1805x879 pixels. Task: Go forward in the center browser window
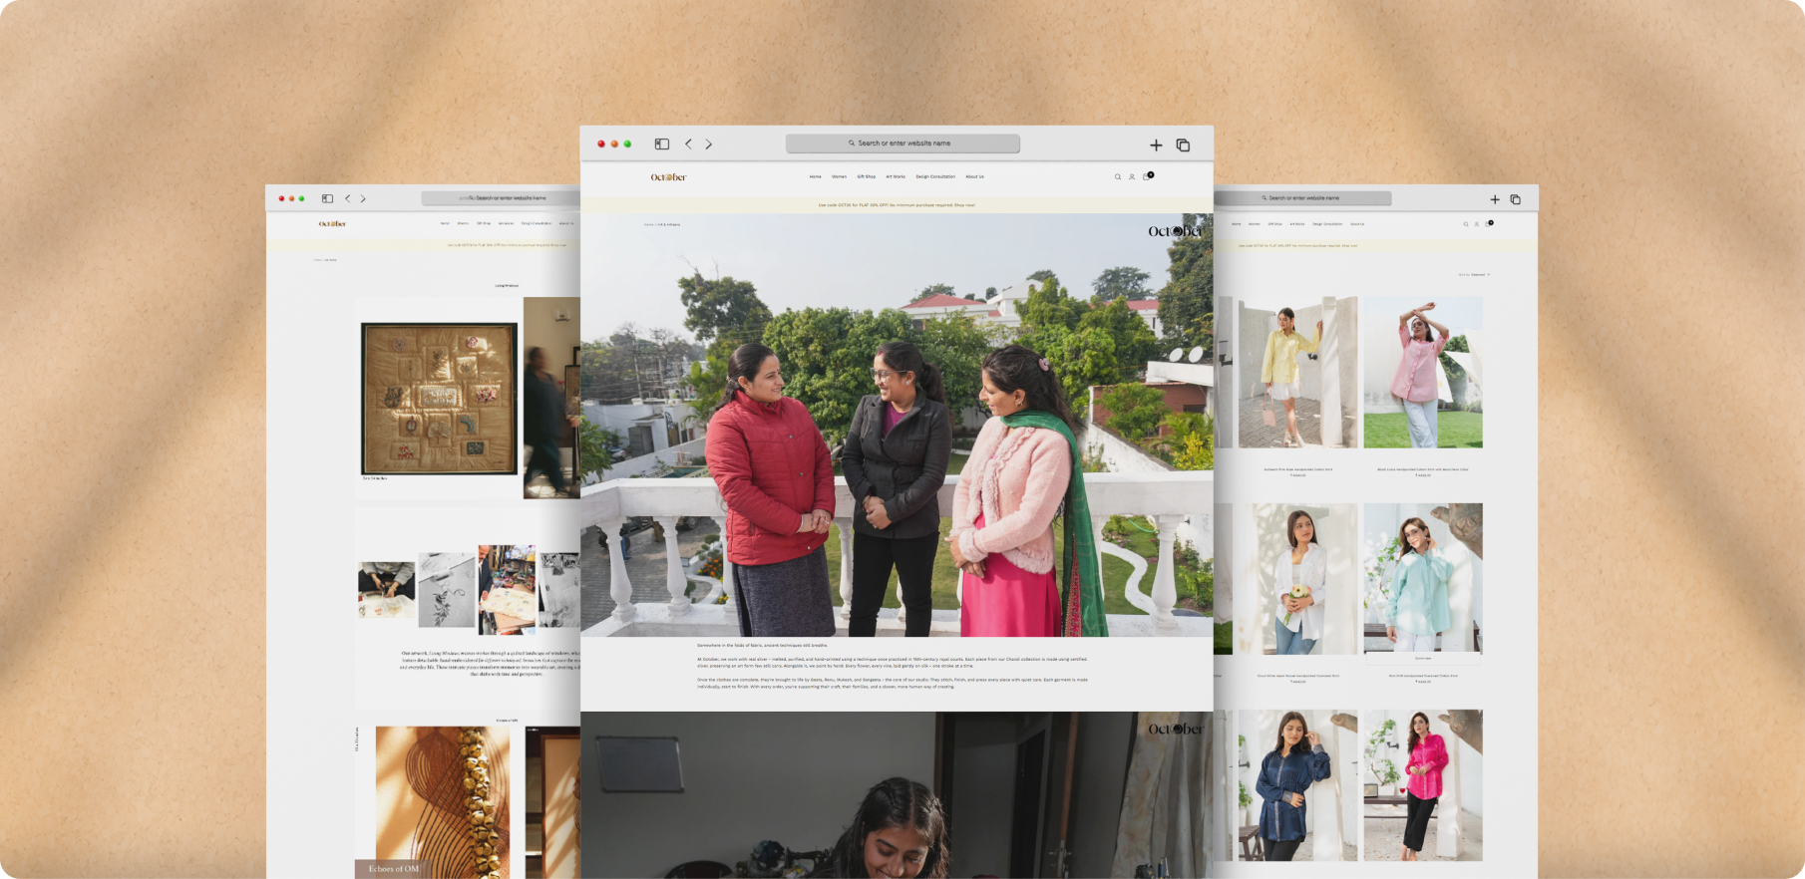click(709, 145)
